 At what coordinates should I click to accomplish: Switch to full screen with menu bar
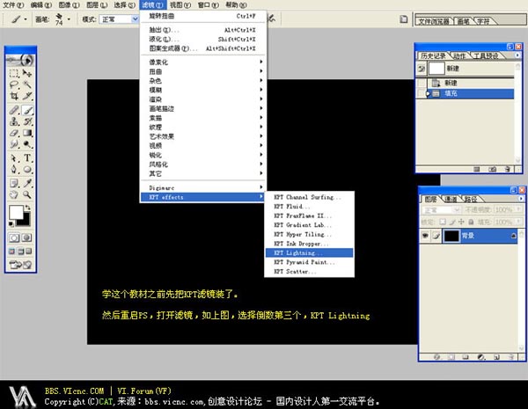[20, 252]
